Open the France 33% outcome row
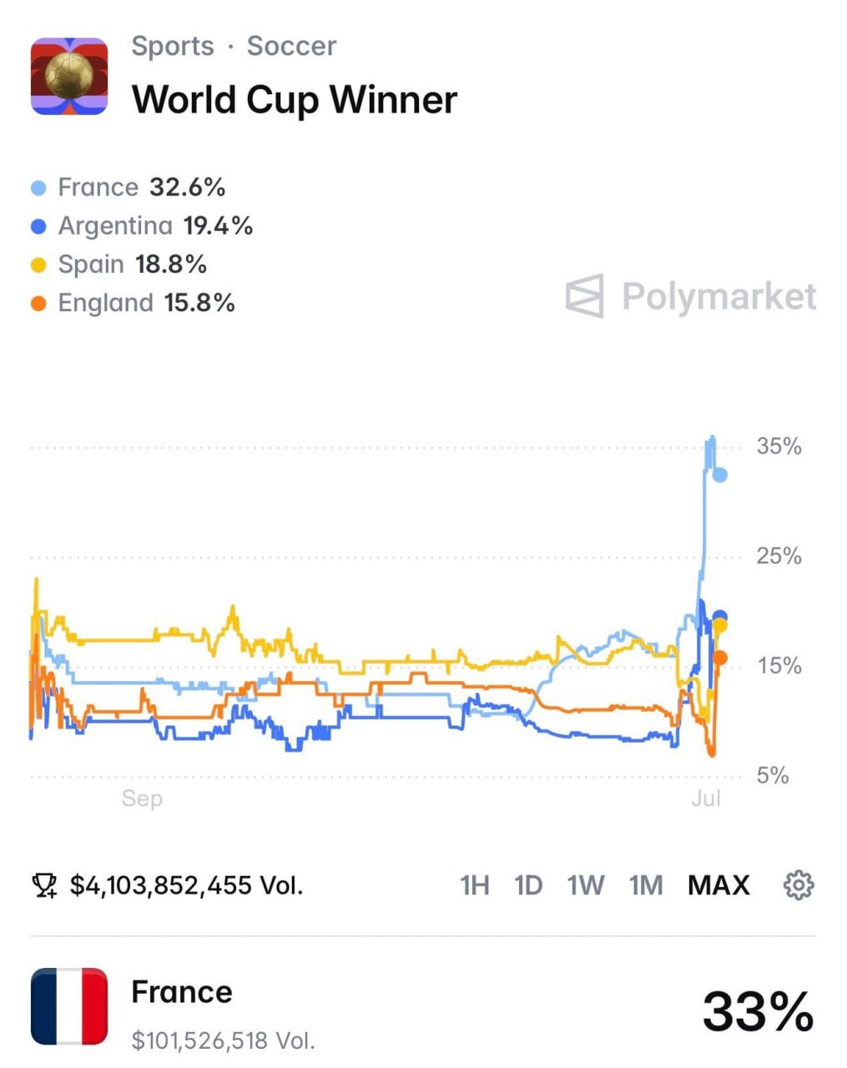847x1068 pixels. (423, 1007)
